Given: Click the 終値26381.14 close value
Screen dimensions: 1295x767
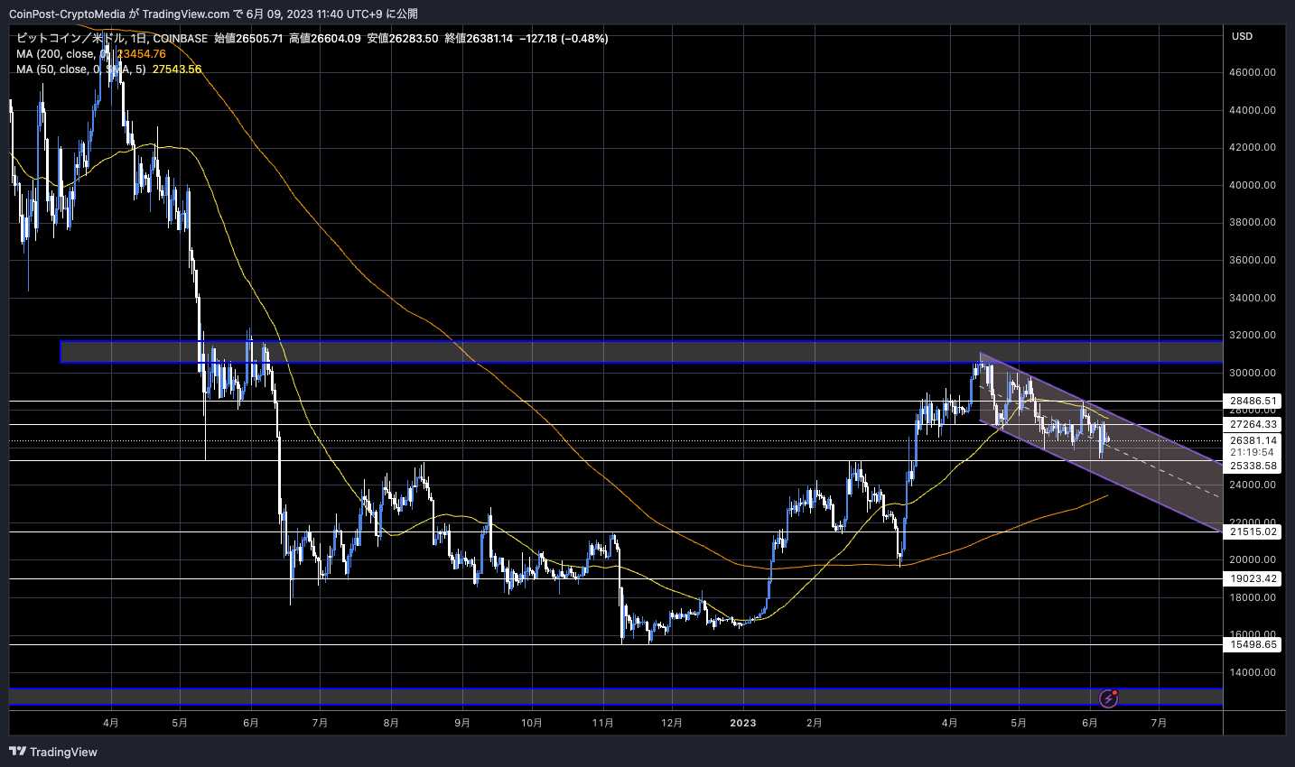Looking at the screenshot, I should click(479, 39).
